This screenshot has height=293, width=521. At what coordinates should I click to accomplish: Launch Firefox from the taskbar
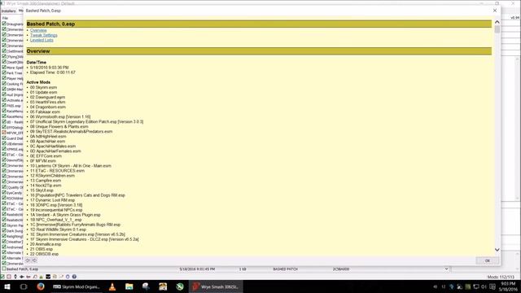[41, 286]
